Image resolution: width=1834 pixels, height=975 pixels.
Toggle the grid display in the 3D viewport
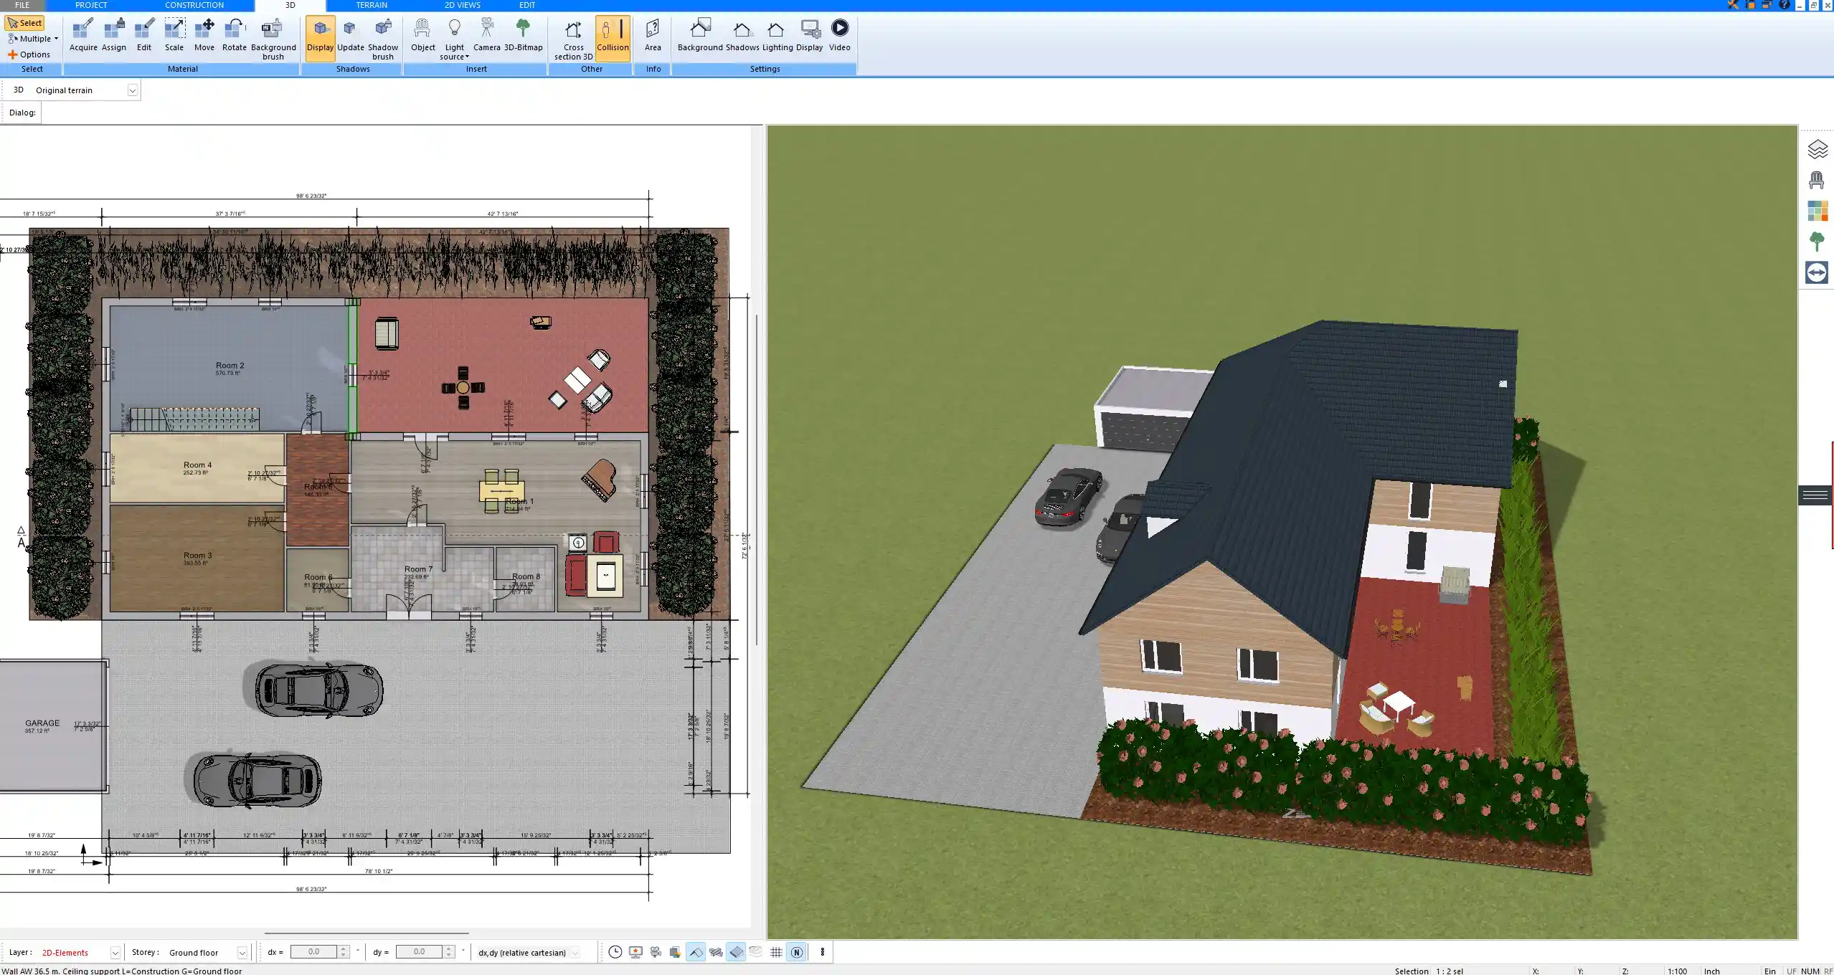pyautogui.click(x=777, y=952)
